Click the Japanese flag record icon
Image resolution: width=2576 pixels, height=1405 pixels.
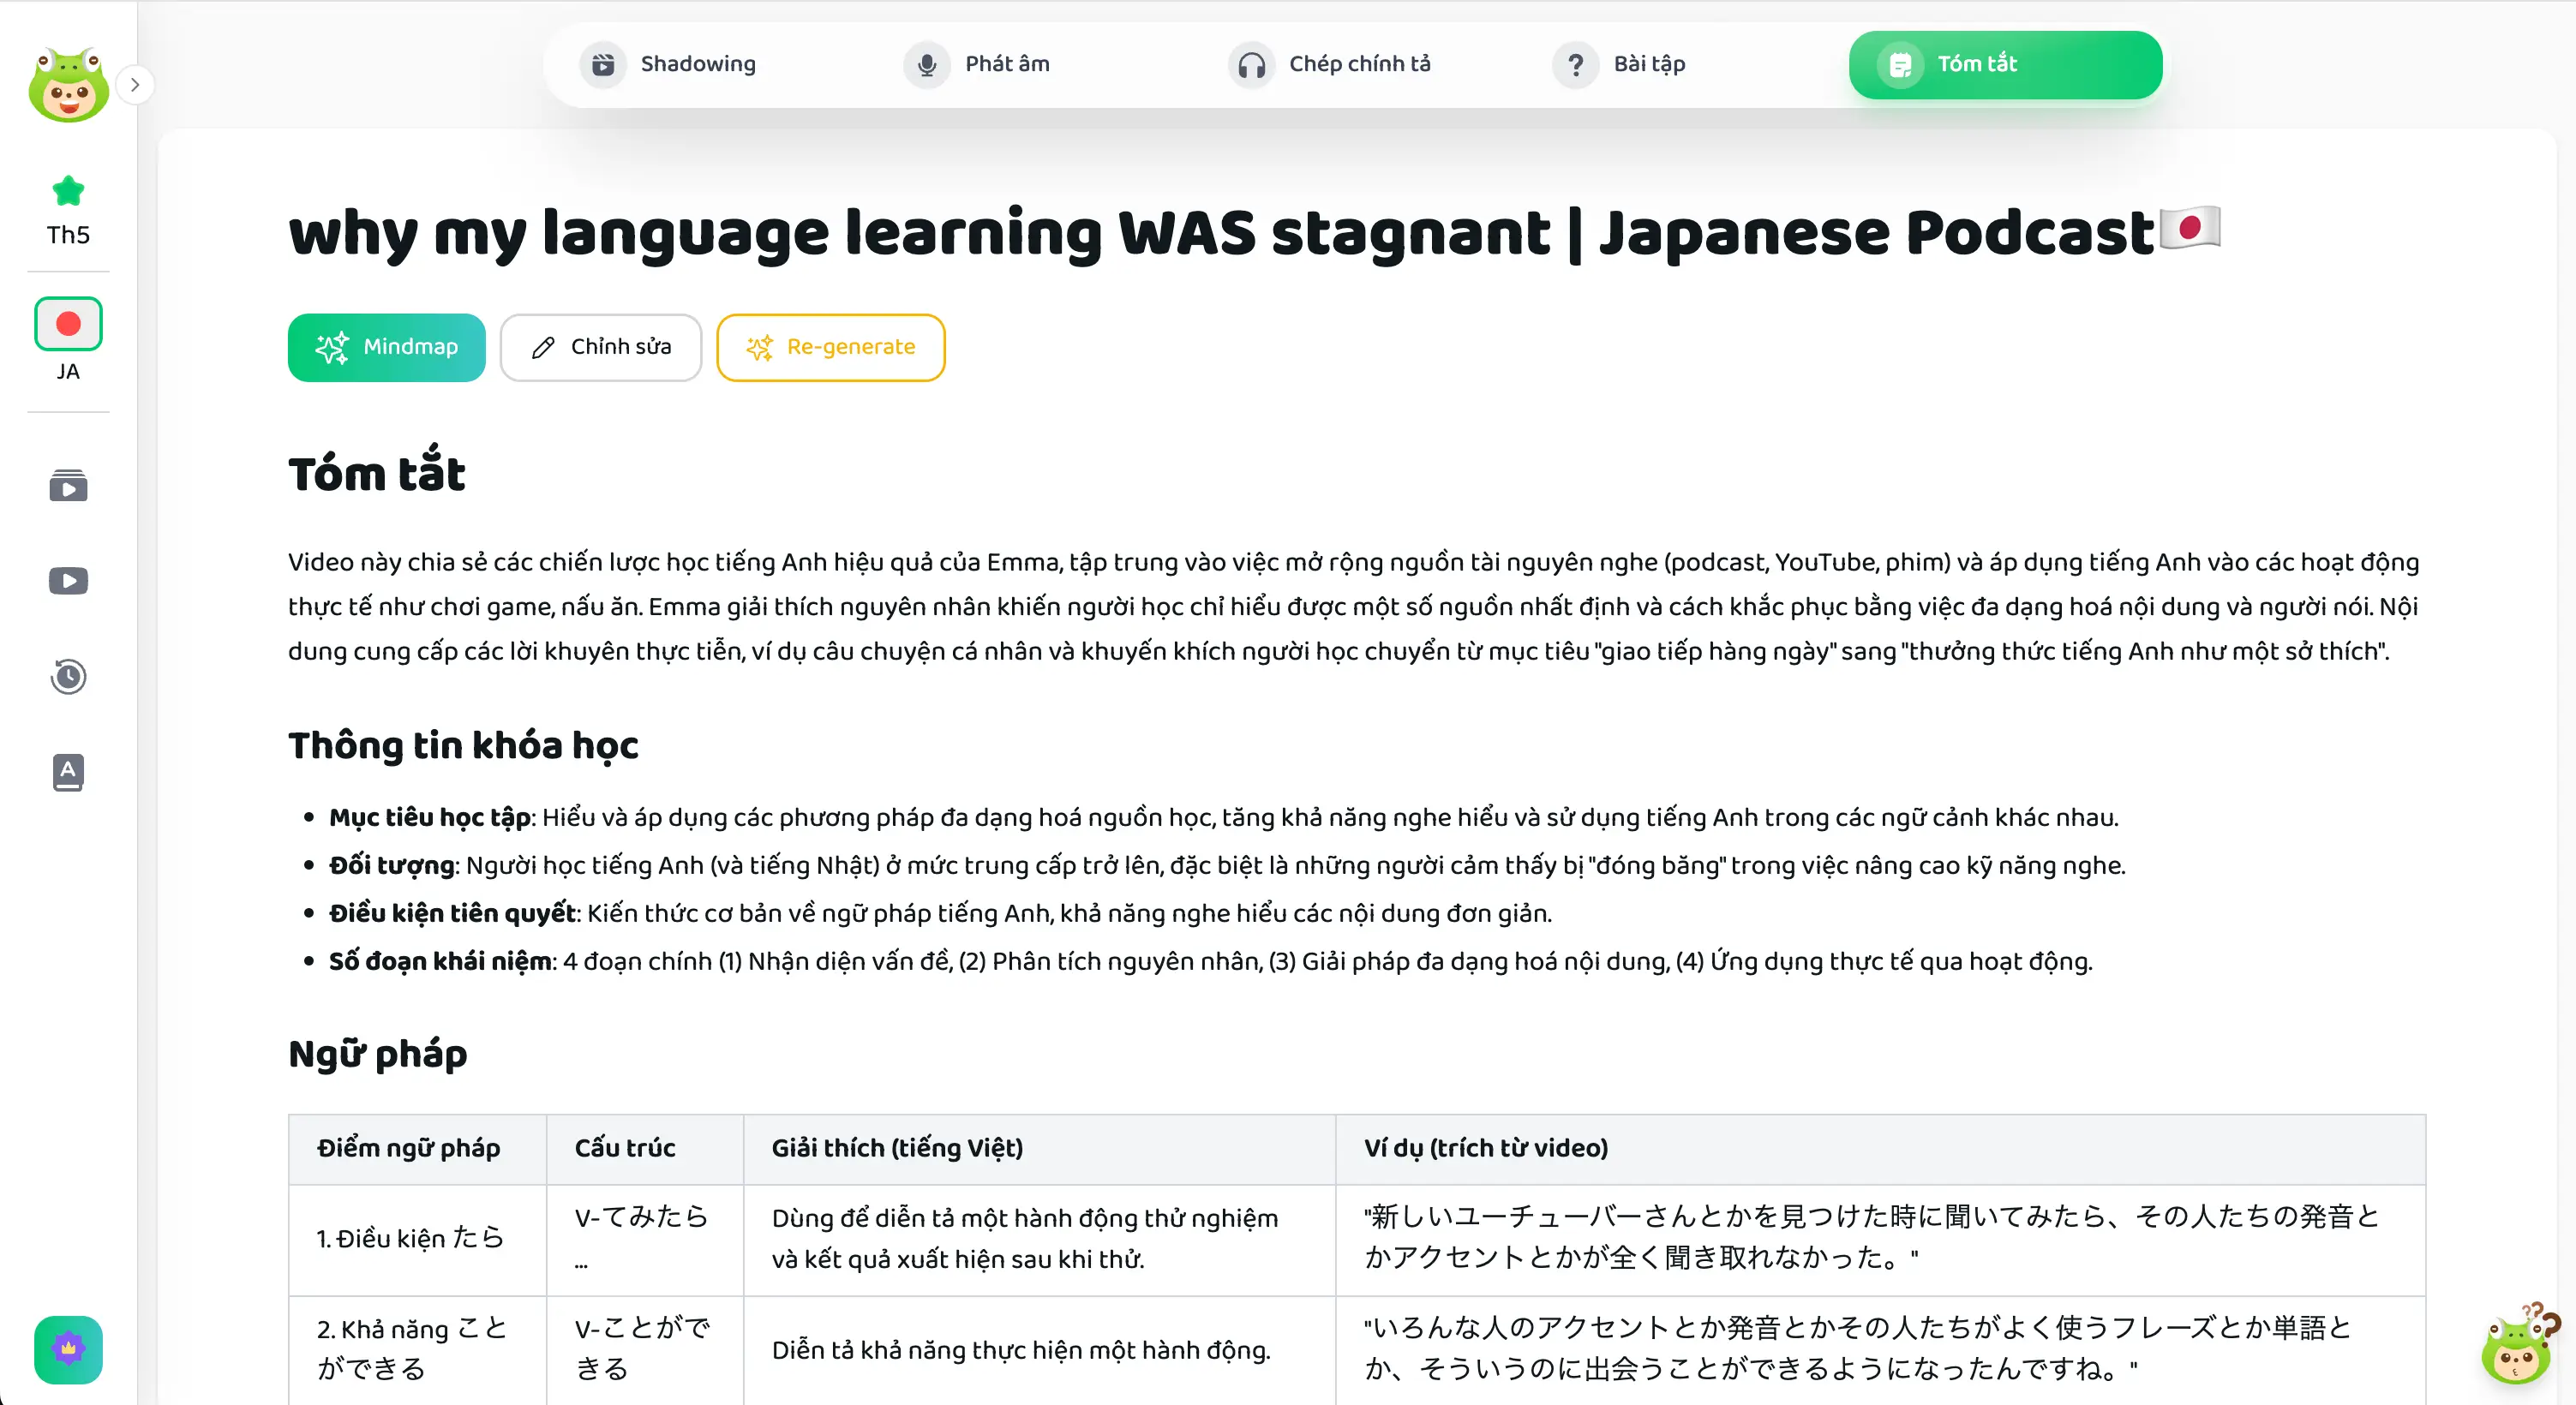pos(68,324)
